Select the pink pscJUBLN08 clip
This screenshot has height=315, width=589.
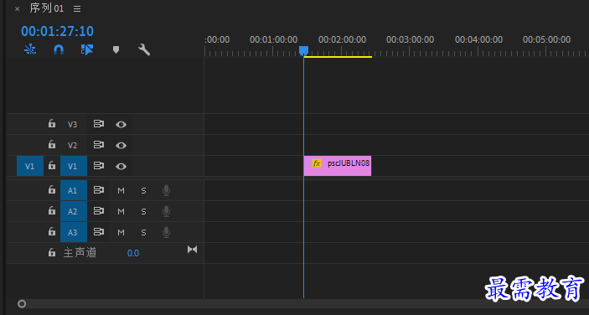point(338,166)
